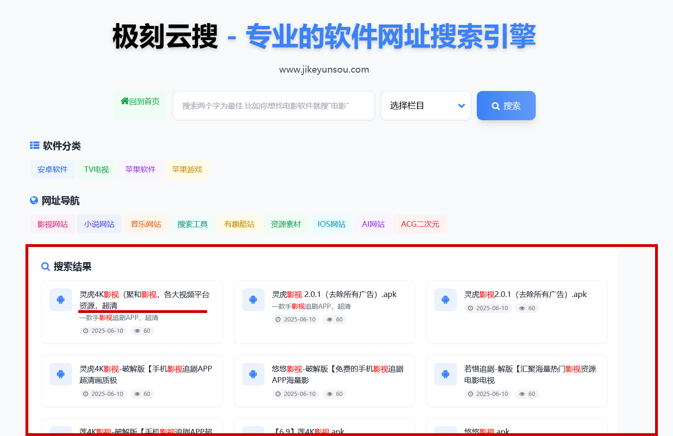Focus the search keyword input field
This screenshot has height=436, width=673.
[274, 106]
